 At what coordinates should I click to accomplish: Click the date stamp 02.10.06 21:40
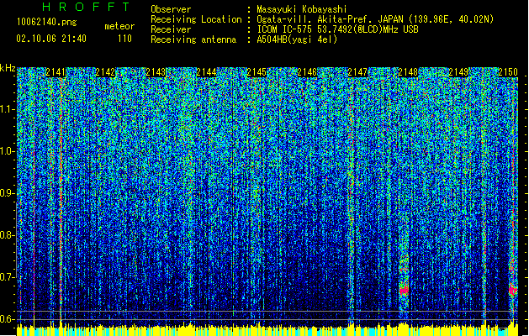tap(51, 39)
